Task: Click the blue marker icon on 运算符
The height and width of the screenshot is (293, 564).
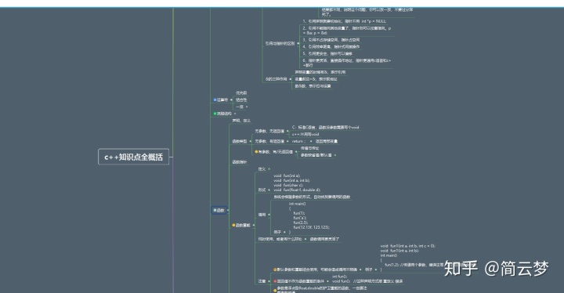Action: click(215, 100)
